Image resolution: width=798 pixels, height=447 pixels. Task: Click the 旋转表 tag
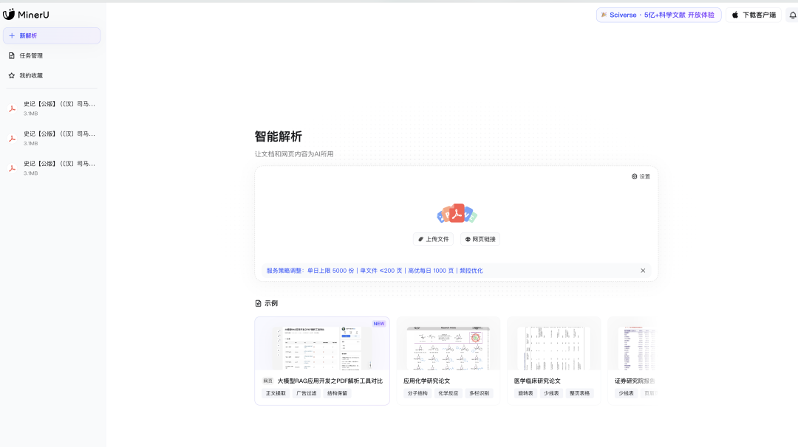pyautogui.click(x=525, y=393)
